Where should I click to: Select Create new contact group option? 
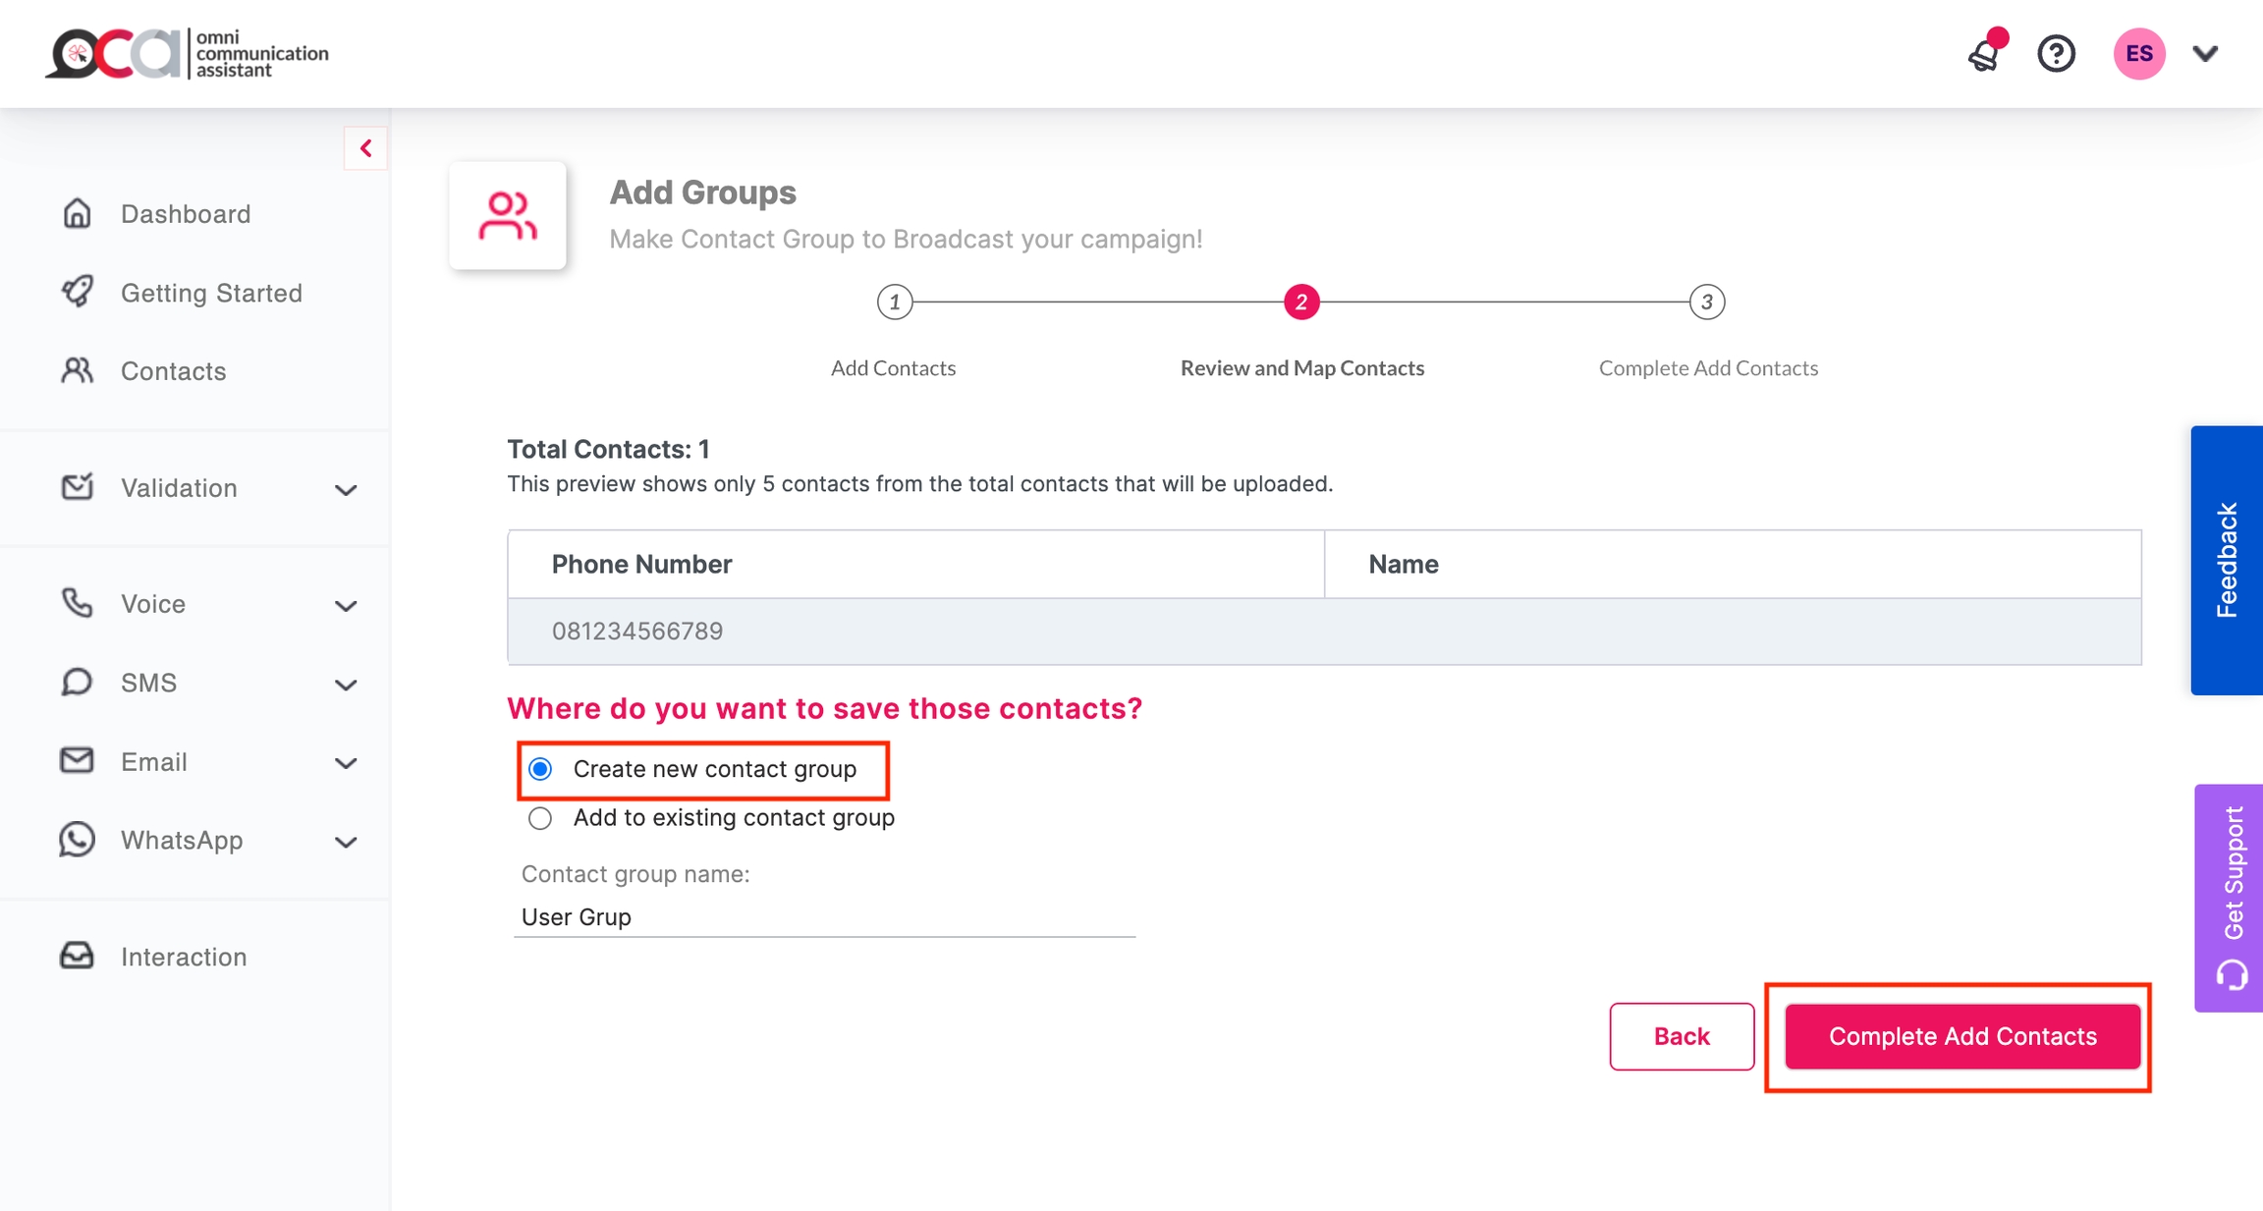(x=540, y=769)
